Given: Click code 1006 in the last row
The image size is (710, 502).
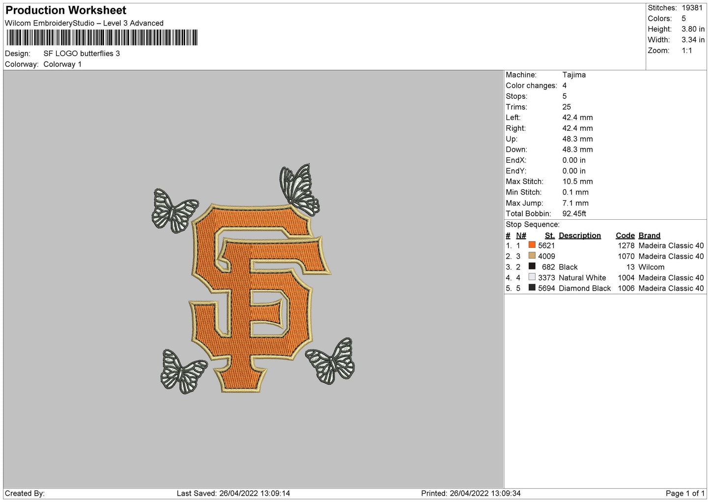Looking at the screenshot, I should pyautogui.click(x=626, y=288).
